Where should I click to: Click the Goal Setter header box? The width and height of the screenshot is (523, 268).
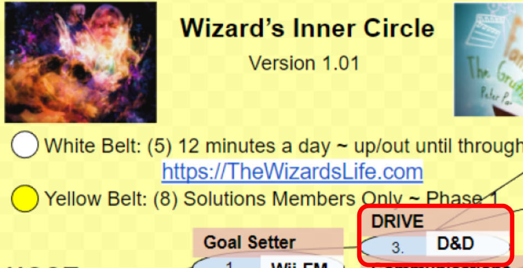coord(268,243)
